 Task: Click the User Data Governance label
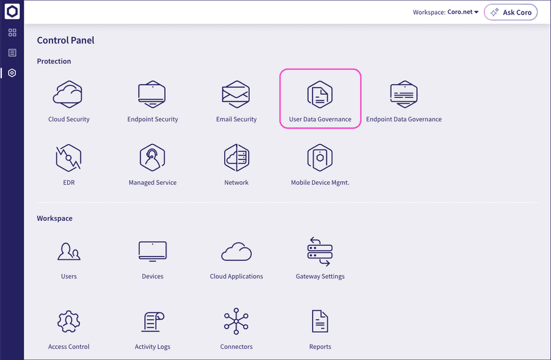[320, 119]
